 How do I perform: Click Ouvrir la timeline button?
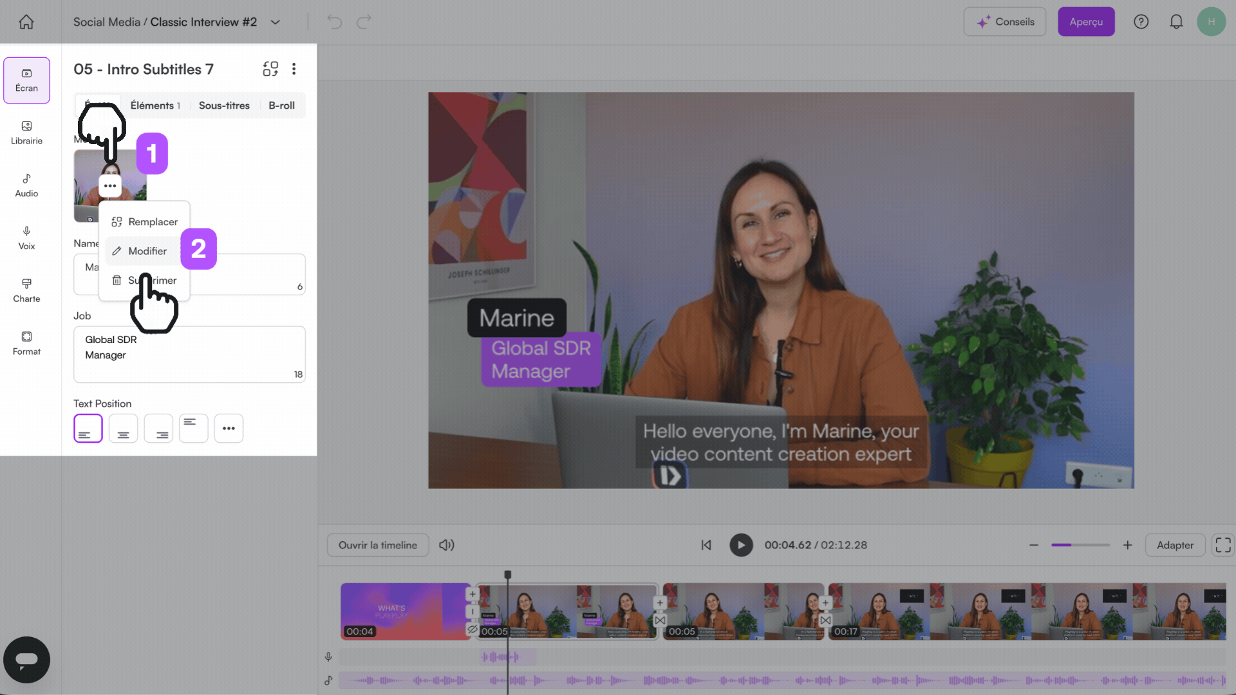click(x=378, y=545)
